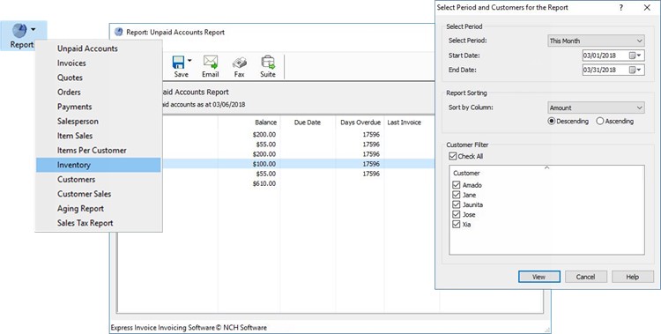Click the Cancel button
This screenshot has width=661, height=334.
(x=585, y=277)
